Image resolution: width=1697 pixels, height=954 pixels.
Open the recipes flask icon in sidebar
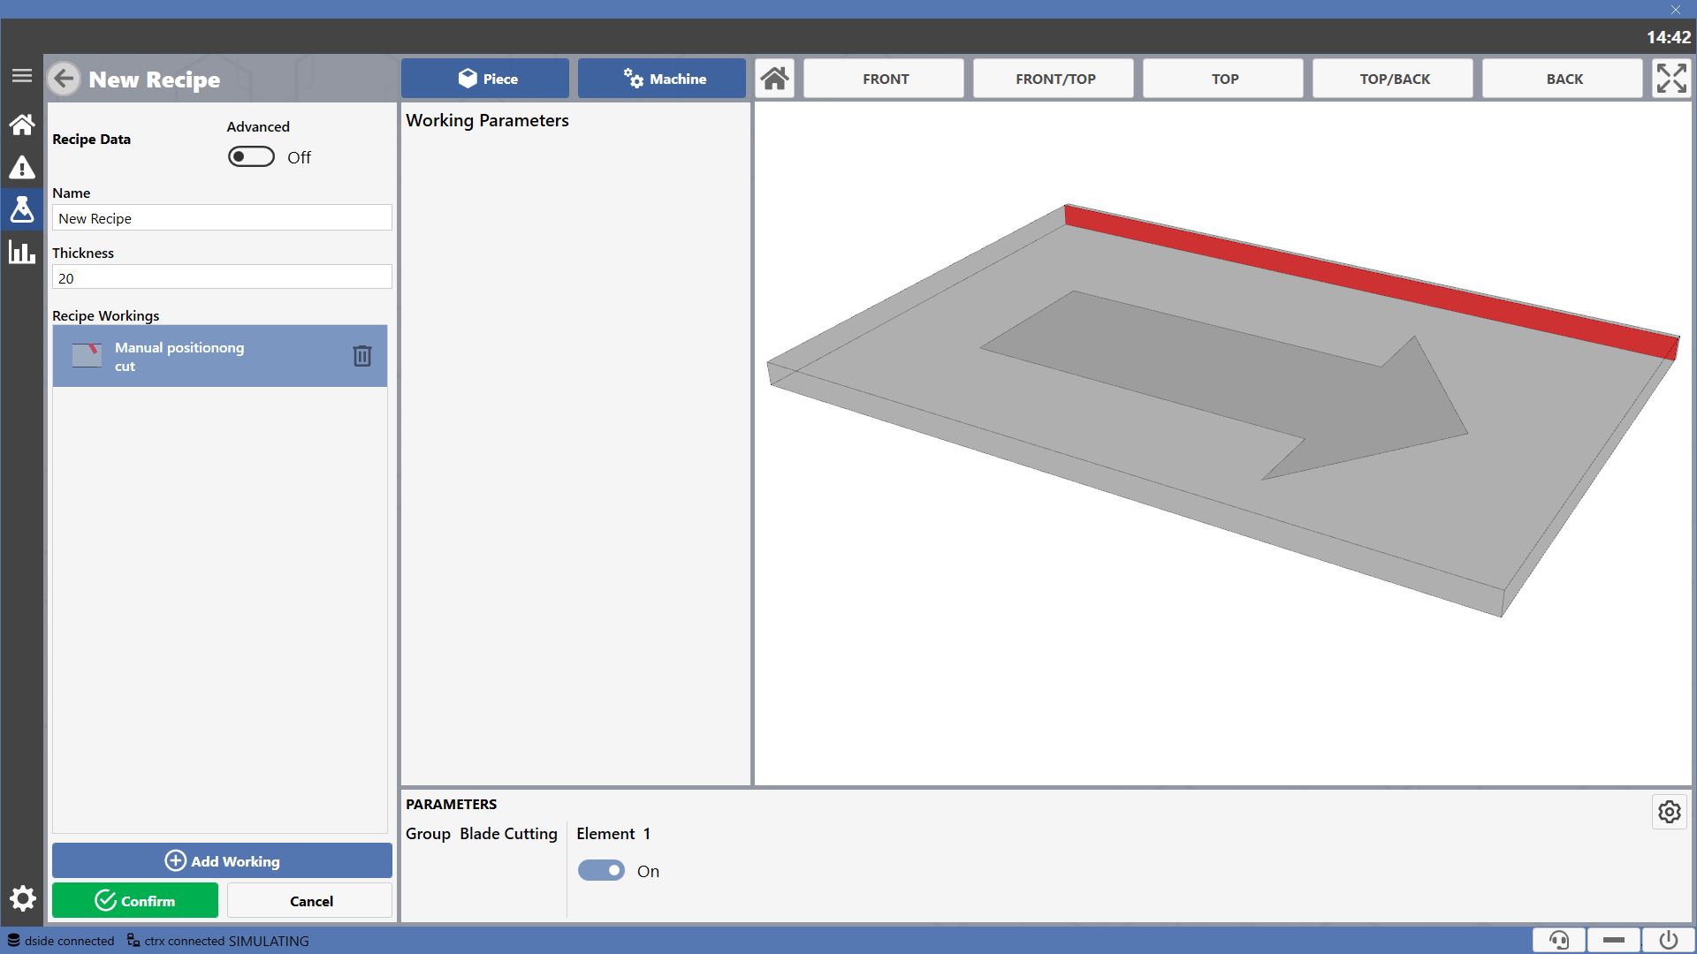[x=22, y=209]
